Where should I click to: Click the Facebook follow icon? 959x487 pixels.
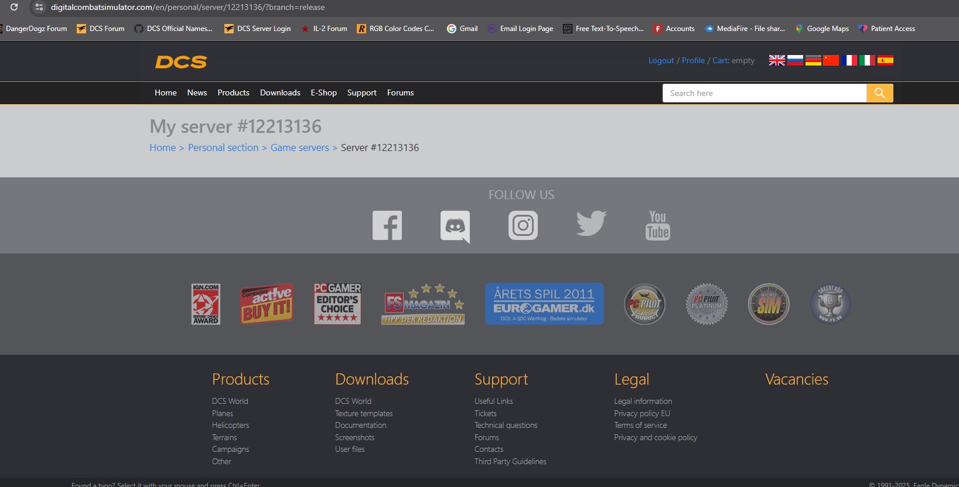pos(387,225)
